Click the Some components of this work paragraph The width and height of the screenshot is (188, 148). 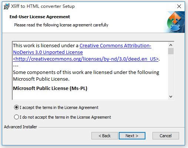[86, 75]
